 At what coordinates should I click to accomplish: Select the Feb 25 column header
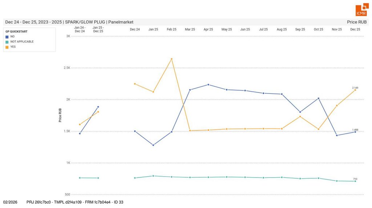[x=171, y=29]
